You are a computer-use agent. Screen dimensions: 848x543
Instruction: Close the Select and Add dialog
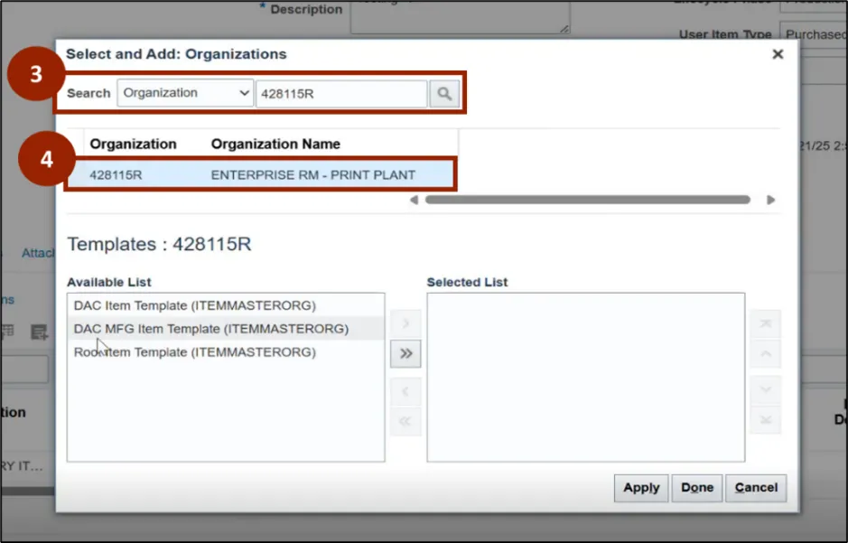[x=777, y=54]
